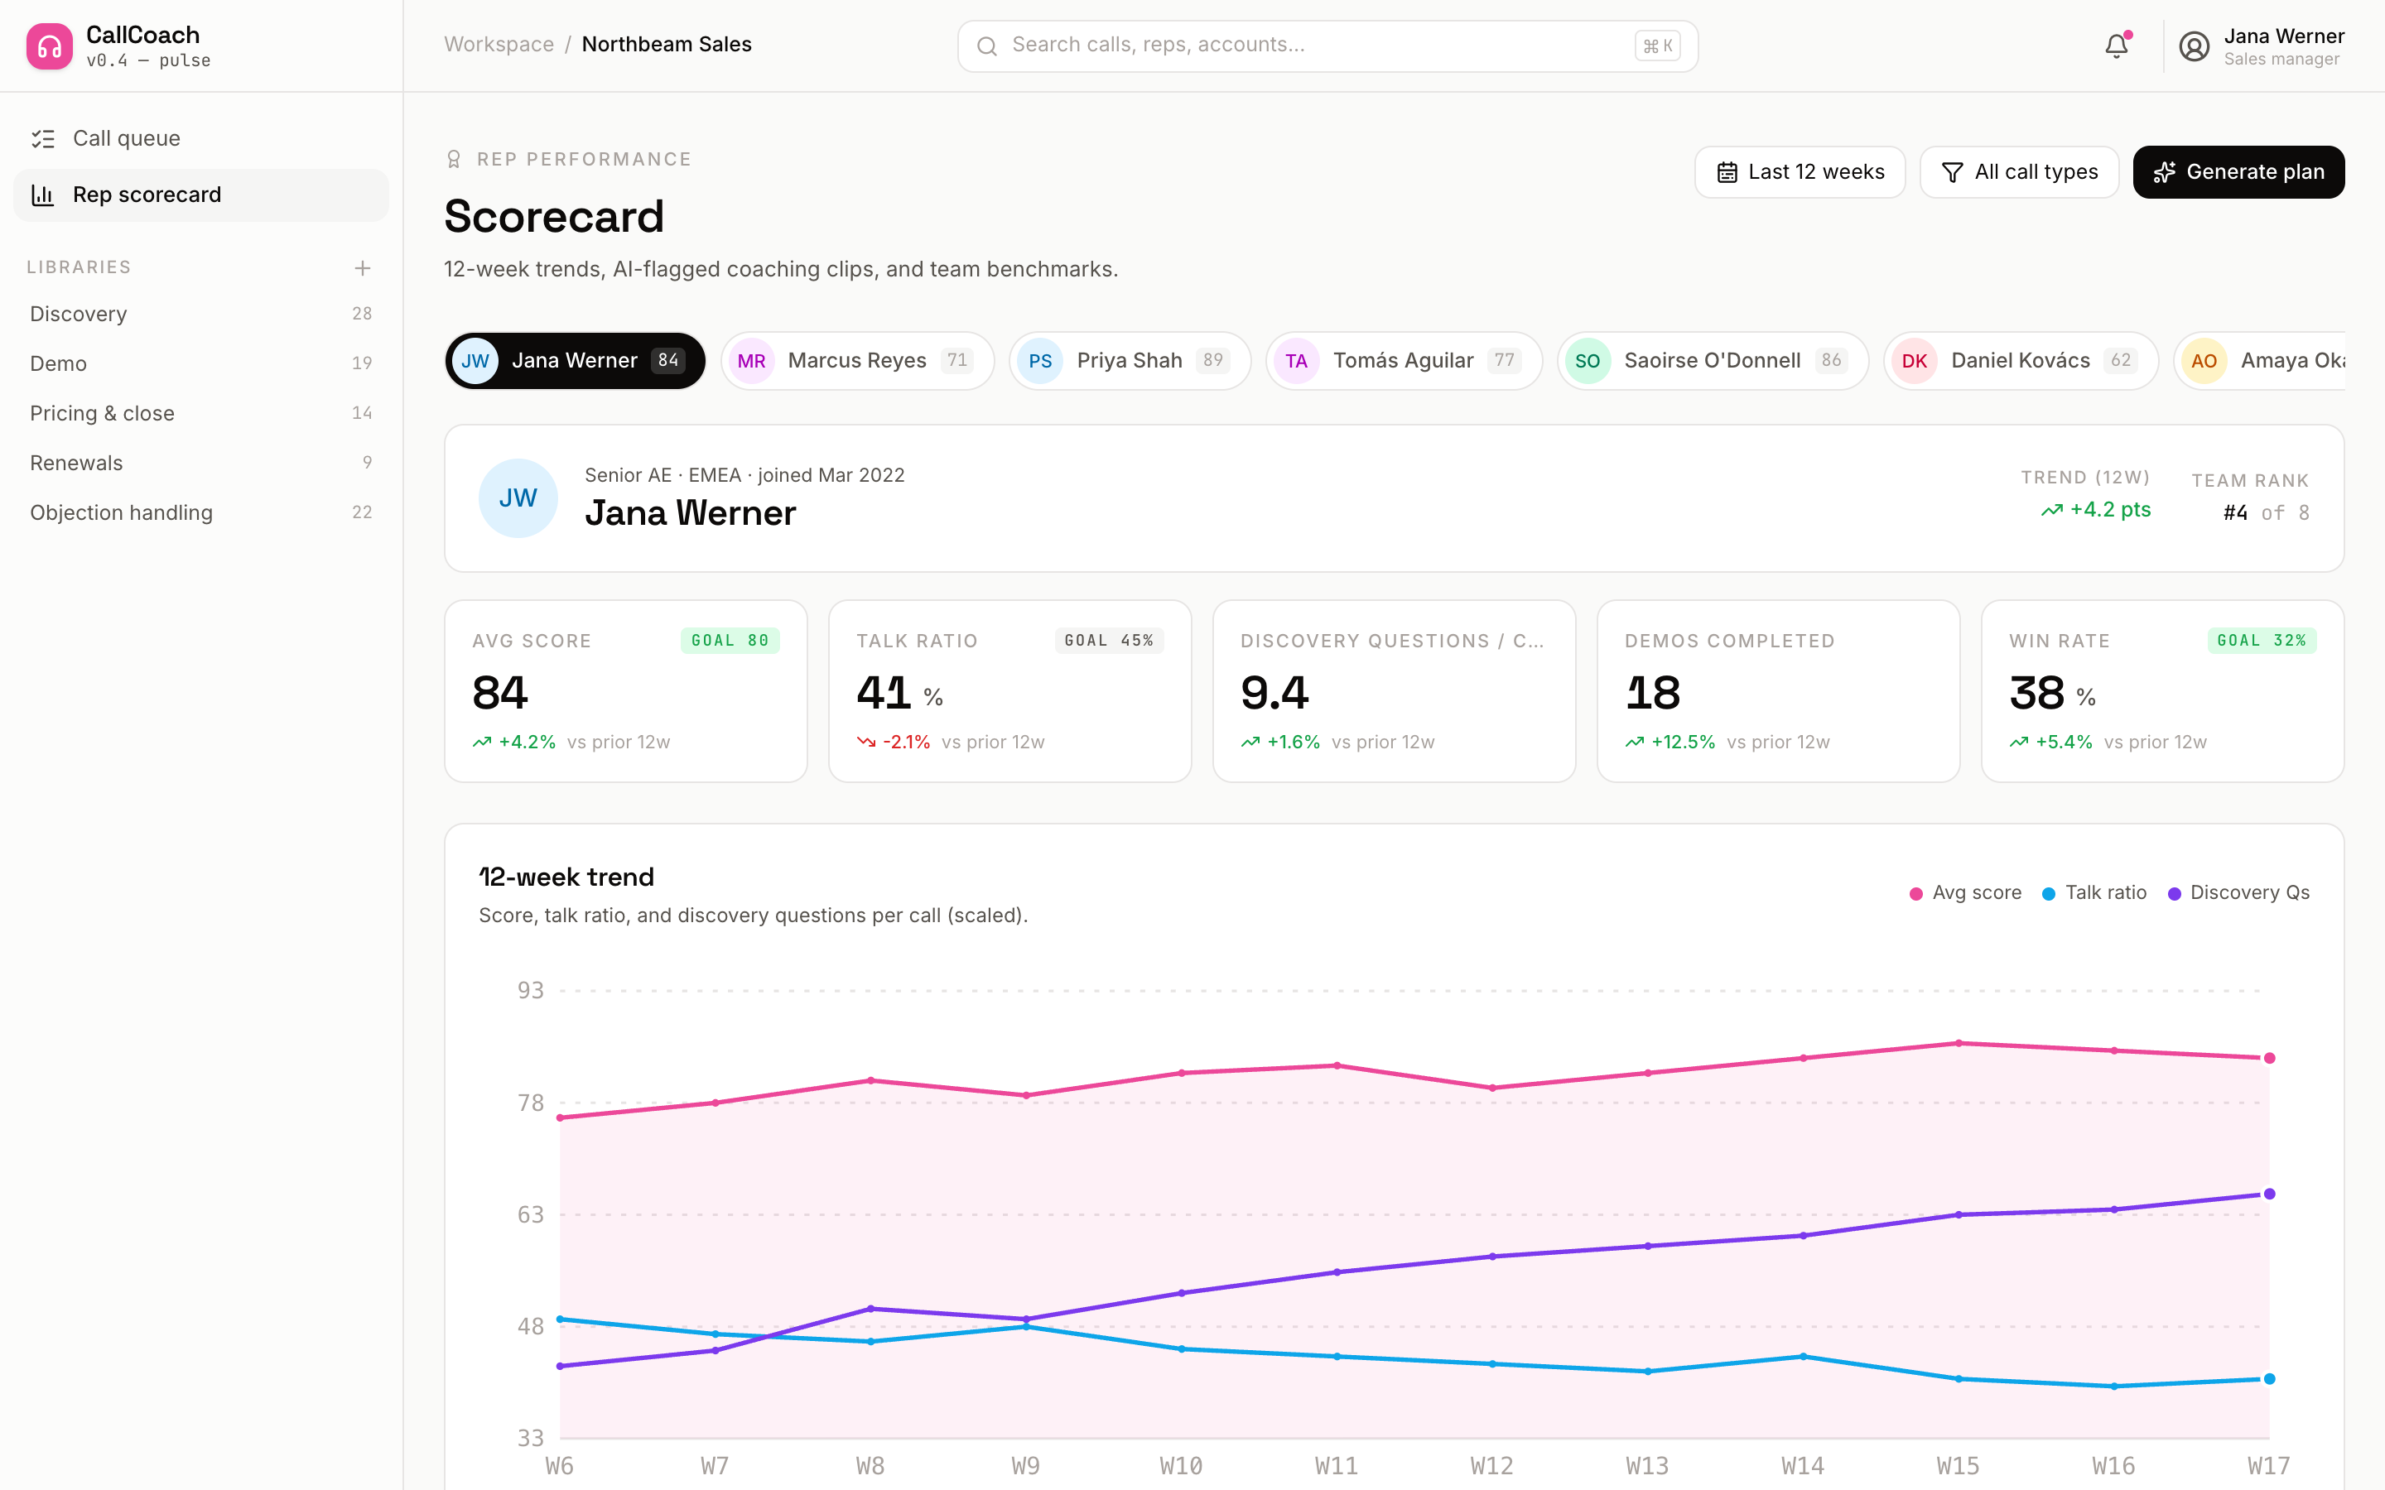
Task: Click the Rep scorecard bar chart icon
Action: (42, 195)
